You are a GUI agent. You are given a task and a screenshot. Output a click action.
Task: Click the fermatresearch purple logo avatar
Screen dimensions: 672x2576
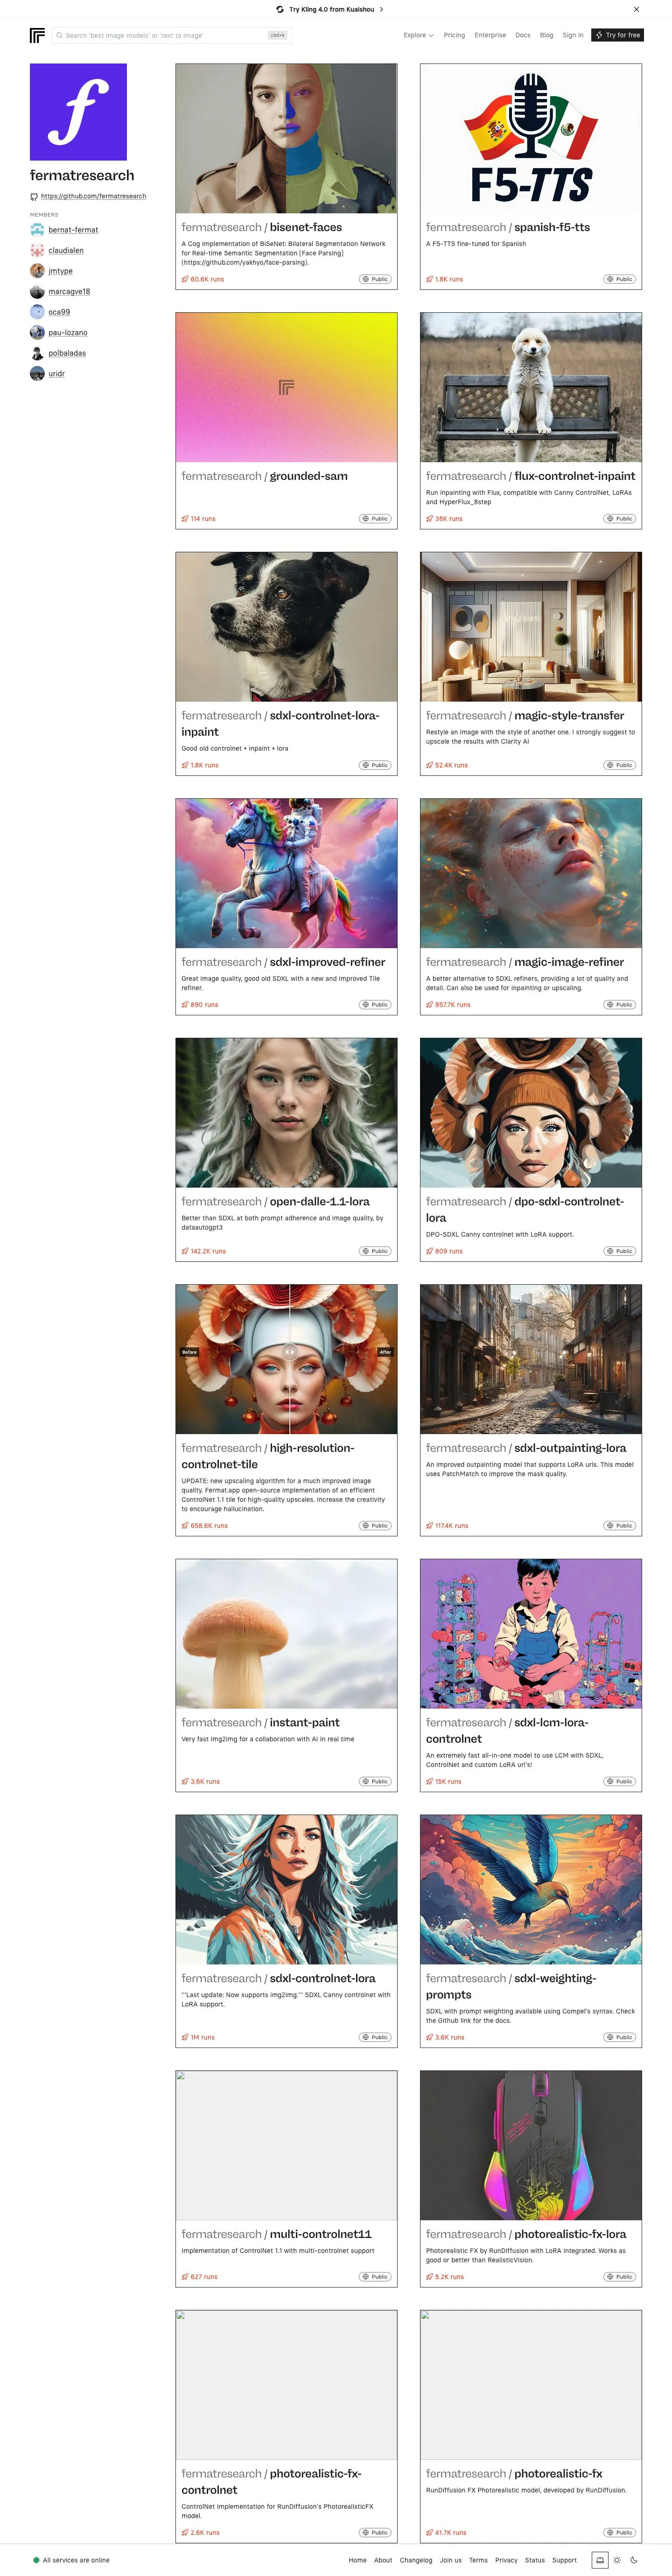pyautogui.click(x=78, y=112)
